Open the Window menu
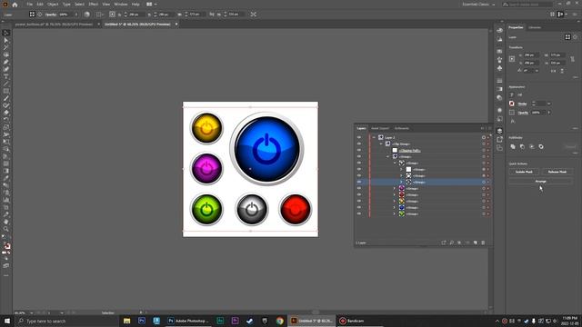The image size is (582, 327). coord(121,5)
